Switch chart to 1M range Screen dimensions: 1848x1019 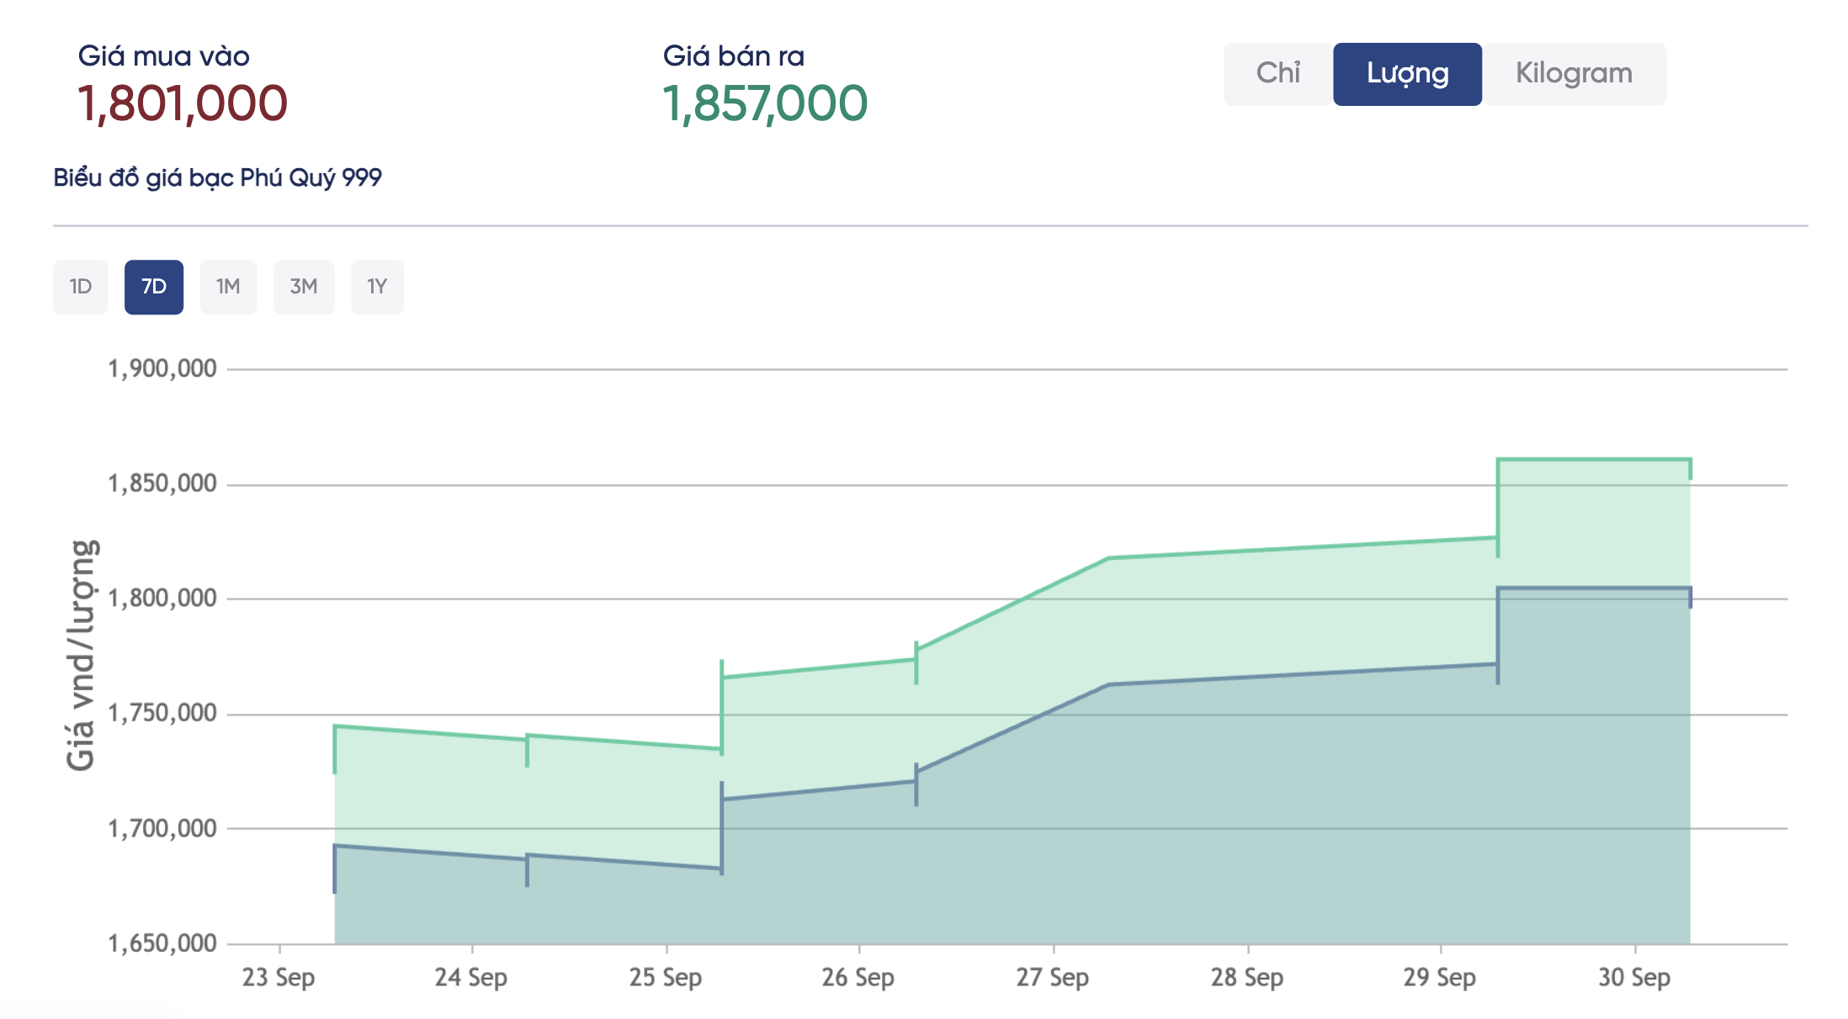point(228,287)
